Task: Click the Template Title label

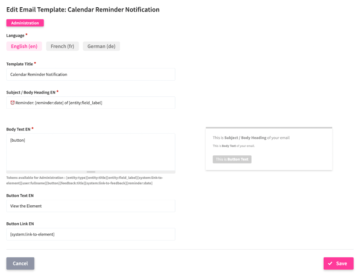Action: (20, 64)
